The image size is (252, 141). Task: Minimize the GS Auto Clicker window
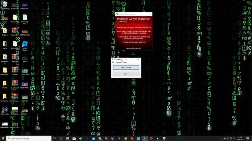126,59
